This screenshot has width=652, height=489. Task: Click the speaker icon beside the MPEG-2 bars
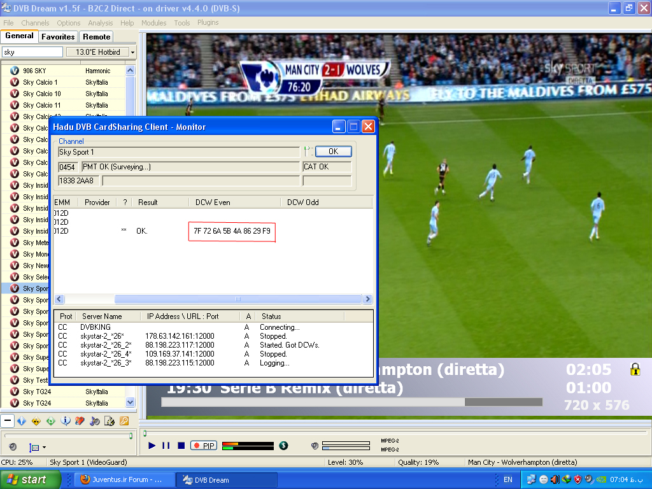coord(315,446)
